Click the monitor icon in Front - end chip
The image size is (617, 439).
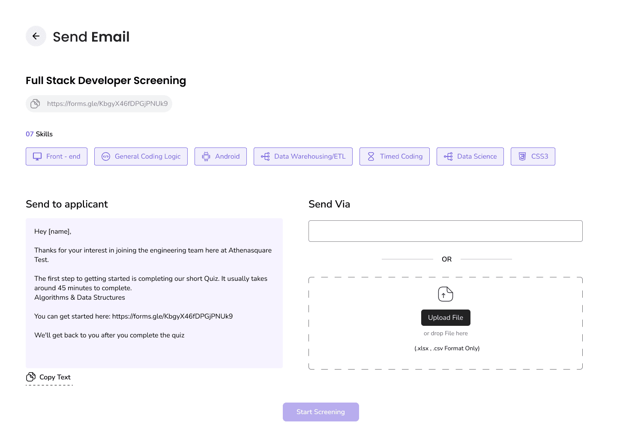pyautogui.click(x=38, y=156)
